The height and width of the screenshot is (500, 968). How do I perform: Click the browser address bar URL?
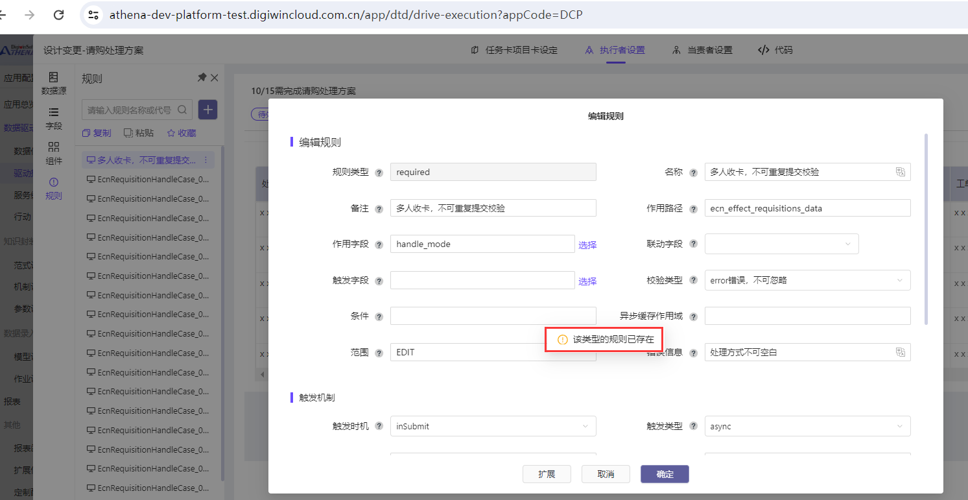346,14
